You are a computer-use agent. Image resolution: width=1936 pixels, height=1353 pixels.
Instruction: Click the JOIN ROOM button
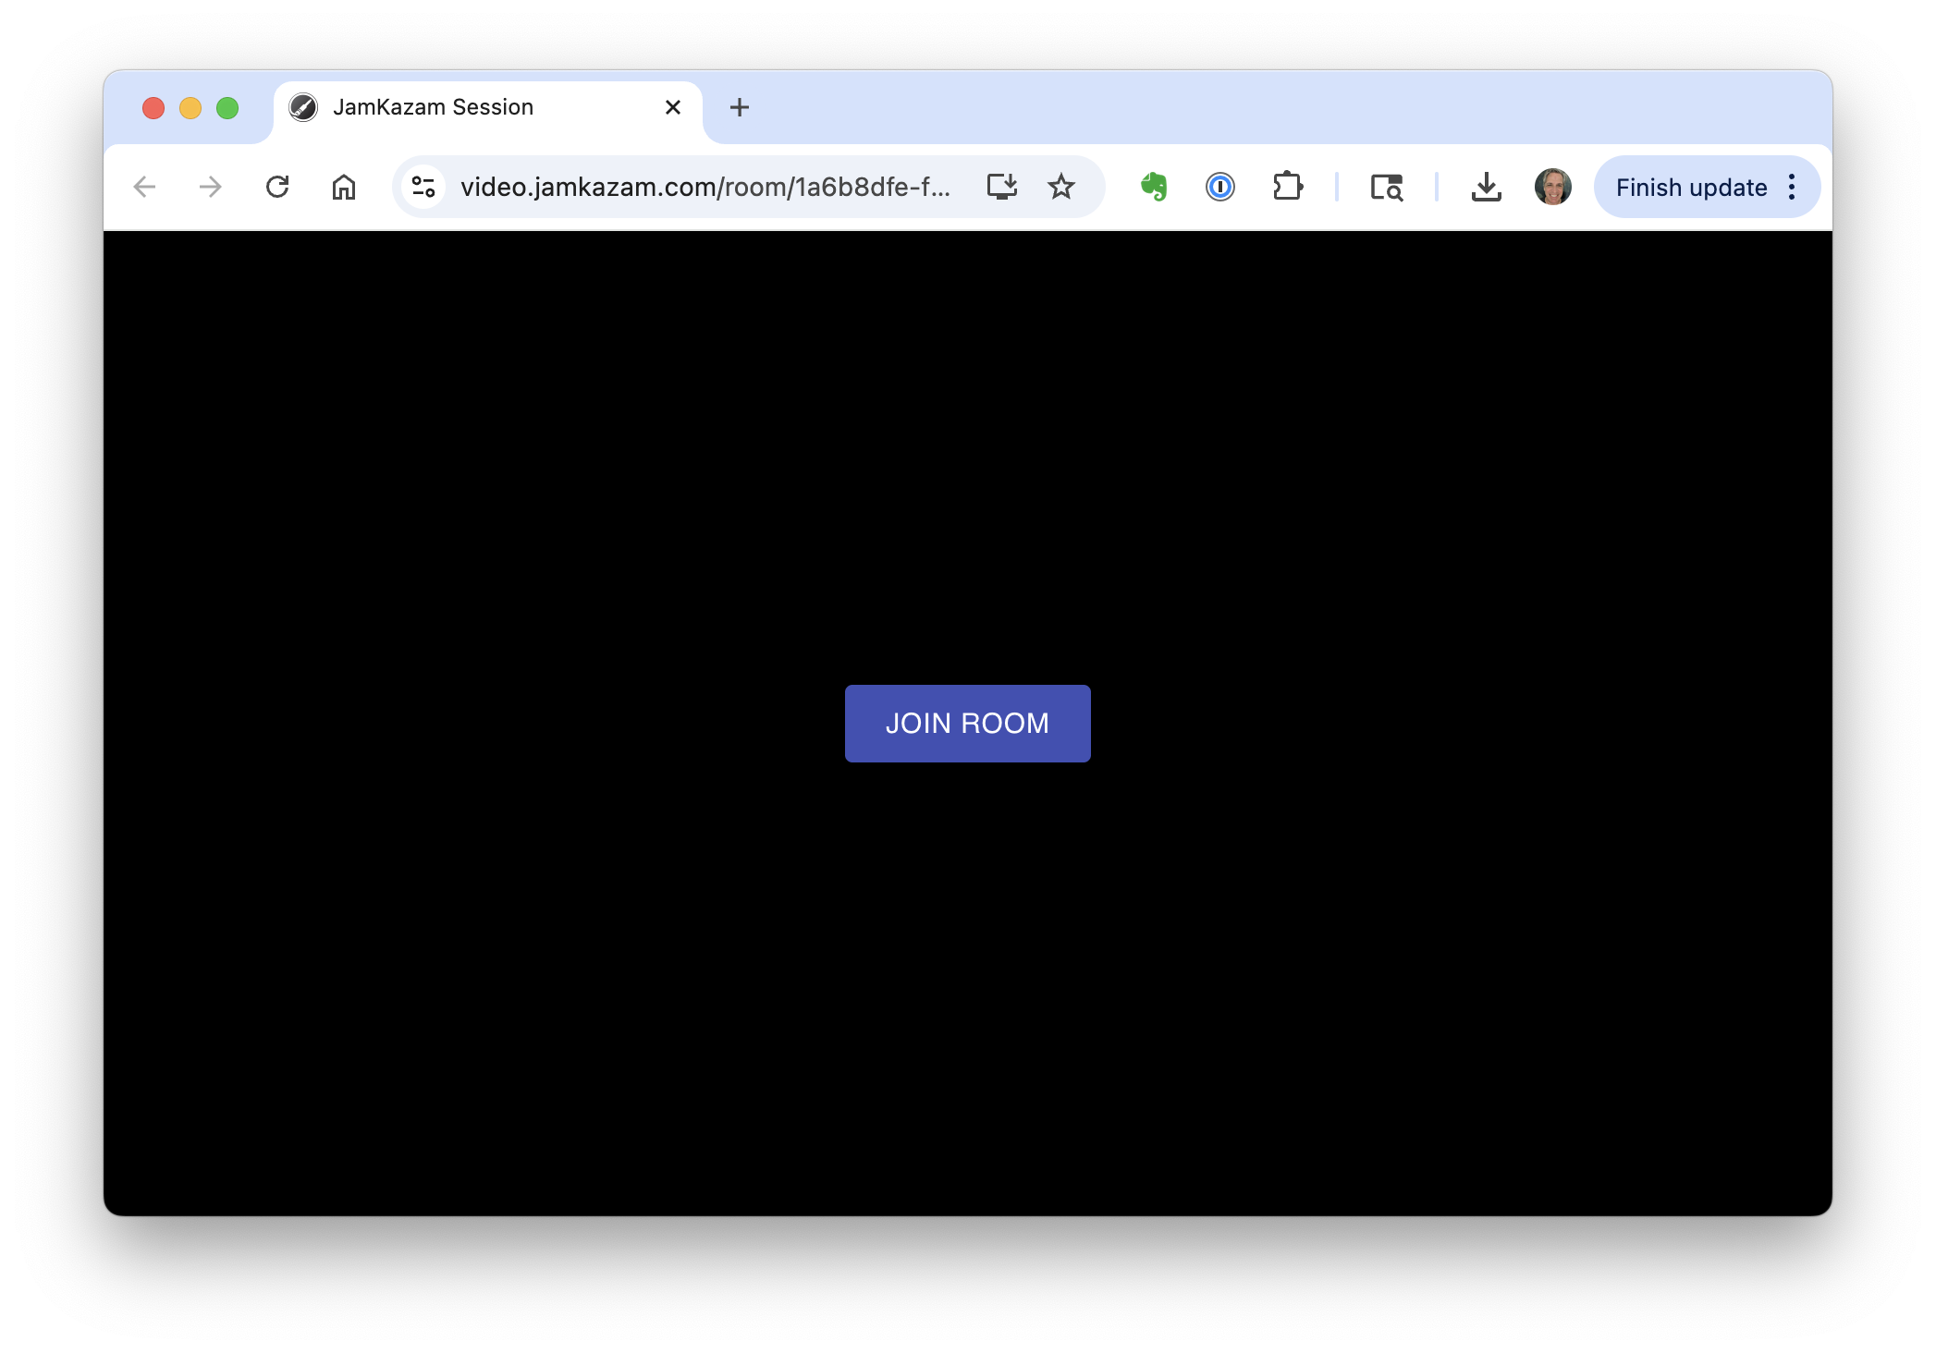tap(967, 723)
